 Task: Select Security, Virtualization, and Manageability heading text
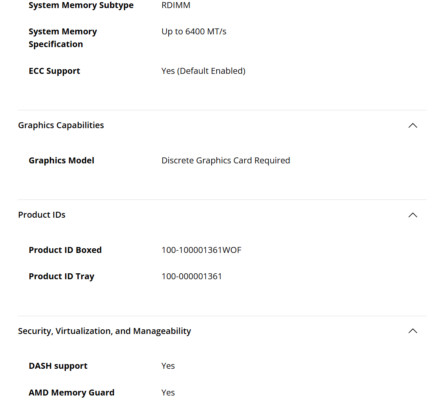click(x=105, y=331)
